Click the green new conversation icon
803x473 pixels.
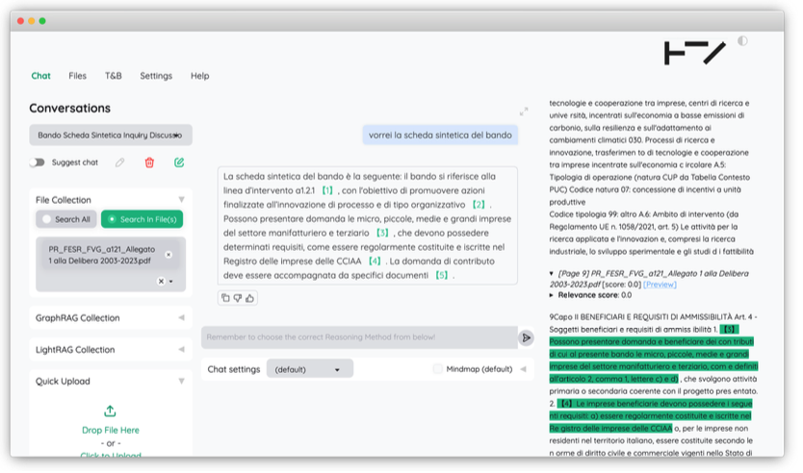pos(179,162)
